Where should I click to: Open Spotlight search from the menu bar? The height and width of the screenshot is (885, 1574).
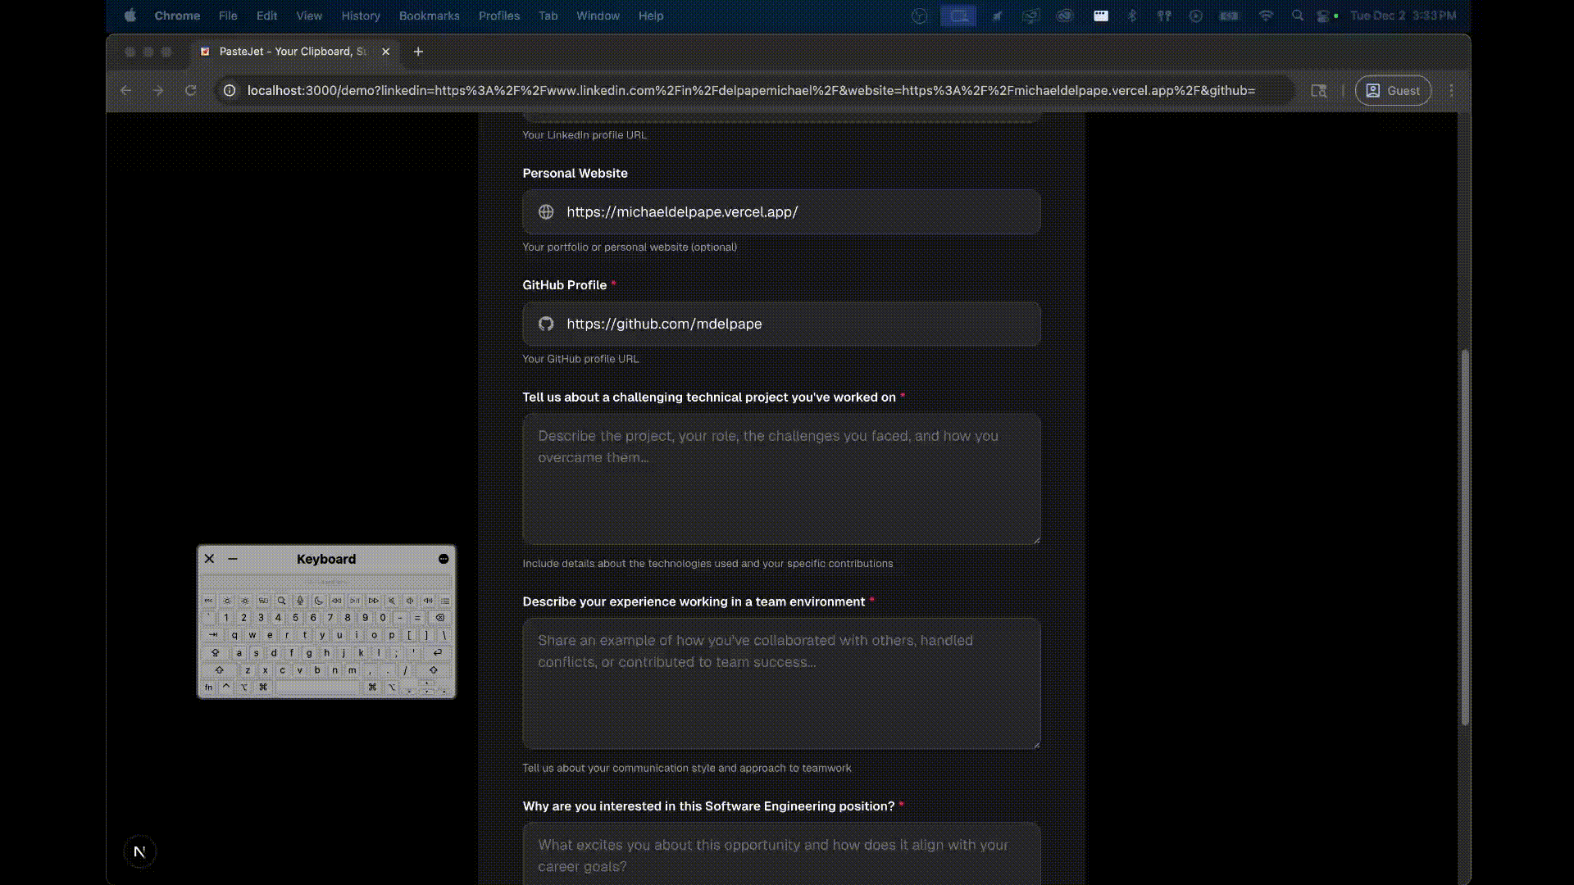coord(1298,16)
